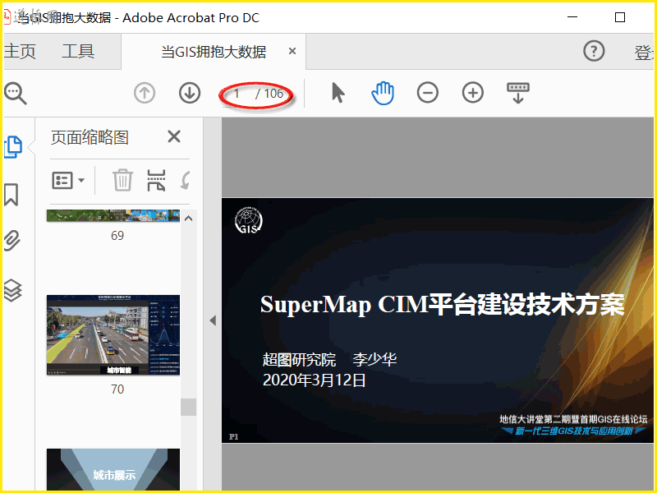Select page 70 thumbnail

pos(113,335)
